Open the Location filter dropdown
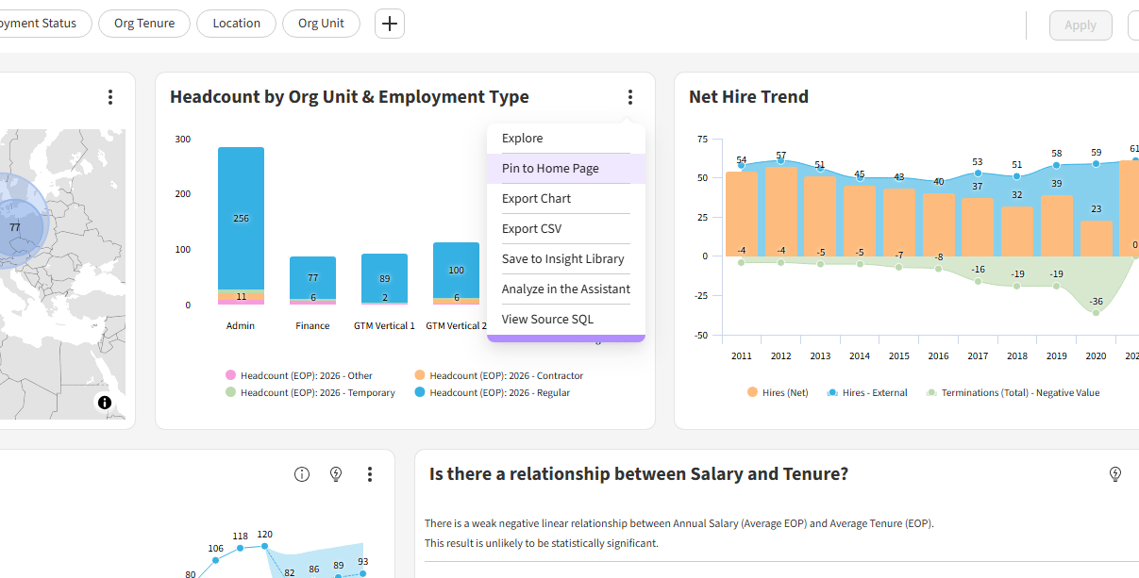The image size is (1139, 578). click(x=236, y=24)
